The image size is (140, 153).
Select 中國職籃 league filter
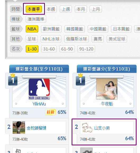tap(98, 29)
